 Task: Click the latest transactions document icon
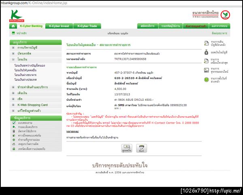tap(206, 61)
